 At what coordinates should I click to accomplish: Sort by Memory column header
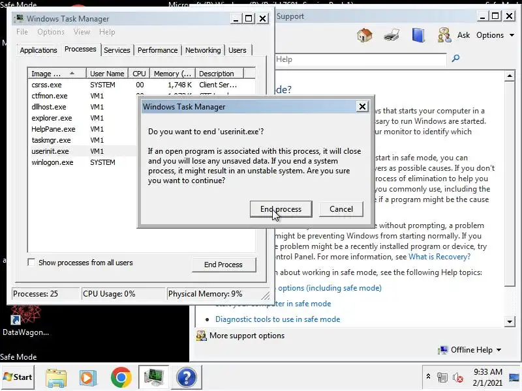click(172, 74)
